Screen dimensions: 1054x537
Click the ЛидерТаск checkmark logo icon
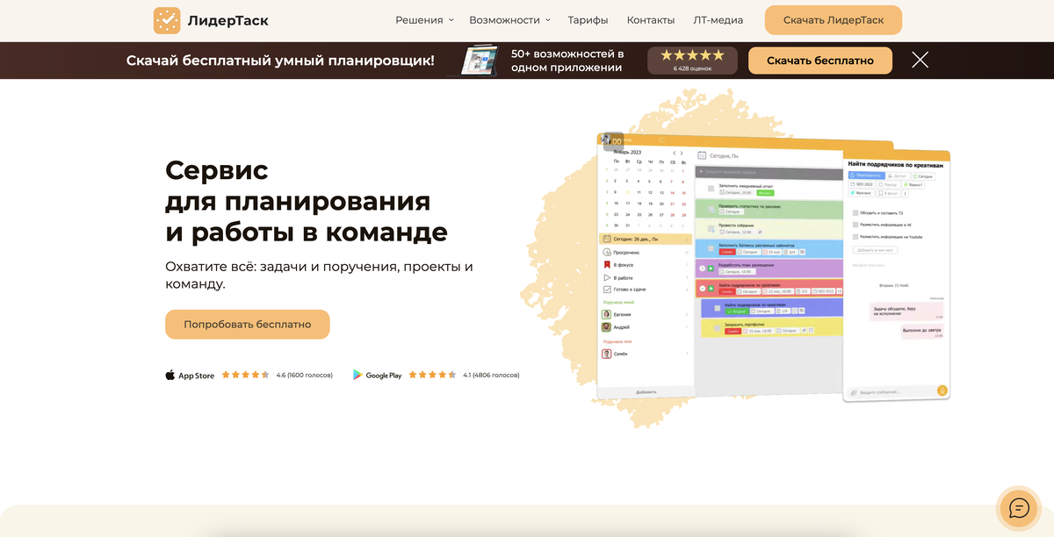(x=167, y=20)
